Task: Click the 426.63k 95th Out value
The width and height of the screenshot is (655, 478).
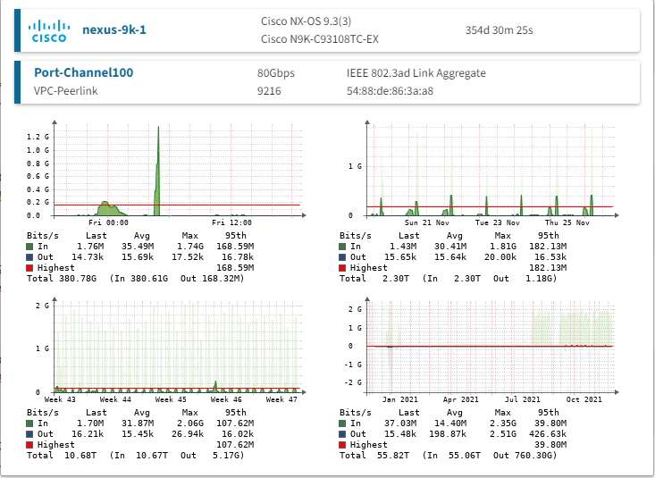Action: (548, 434)
